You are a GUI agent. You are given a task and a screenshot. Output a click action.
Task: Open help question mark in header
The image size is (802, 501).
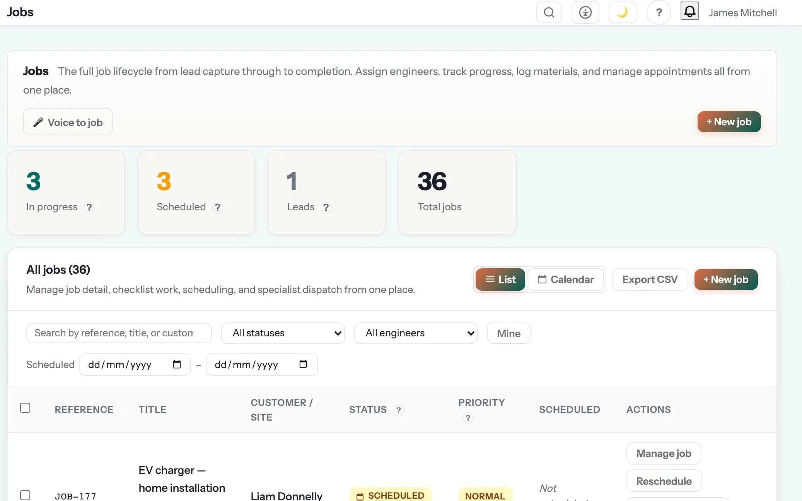click(x=659, y=12)
